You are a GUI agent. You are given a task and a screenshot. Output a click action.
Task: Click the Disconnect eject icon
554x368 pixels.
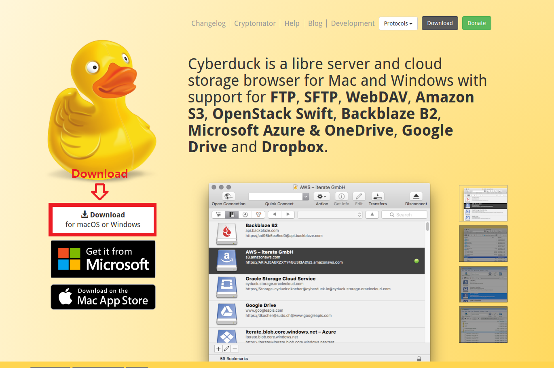tap(416, 196)
